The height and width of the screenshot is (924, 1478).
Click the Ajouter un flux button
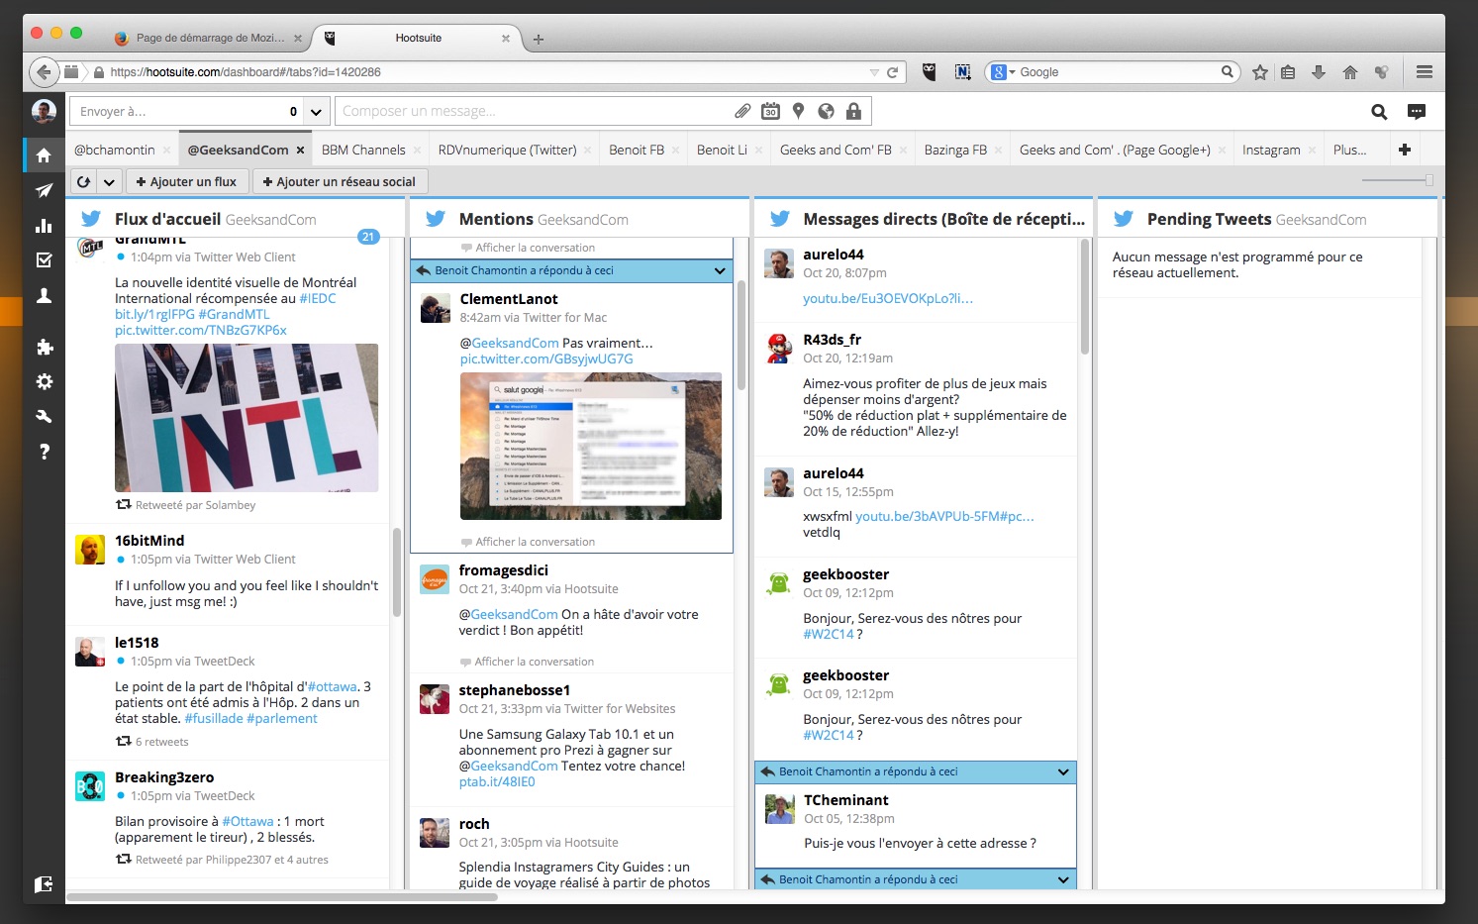186,182
